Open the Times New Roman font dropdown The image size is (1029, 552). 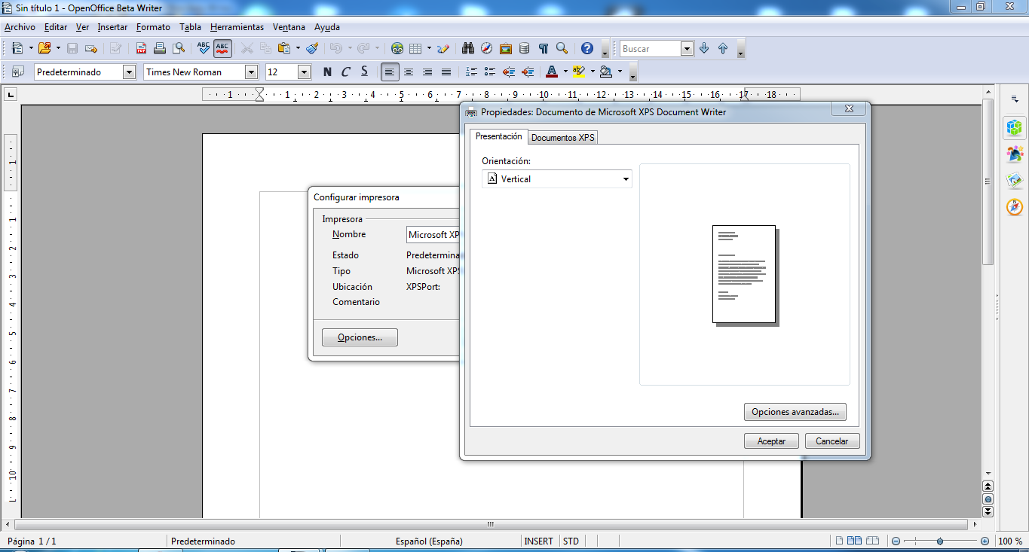point(251,72)
